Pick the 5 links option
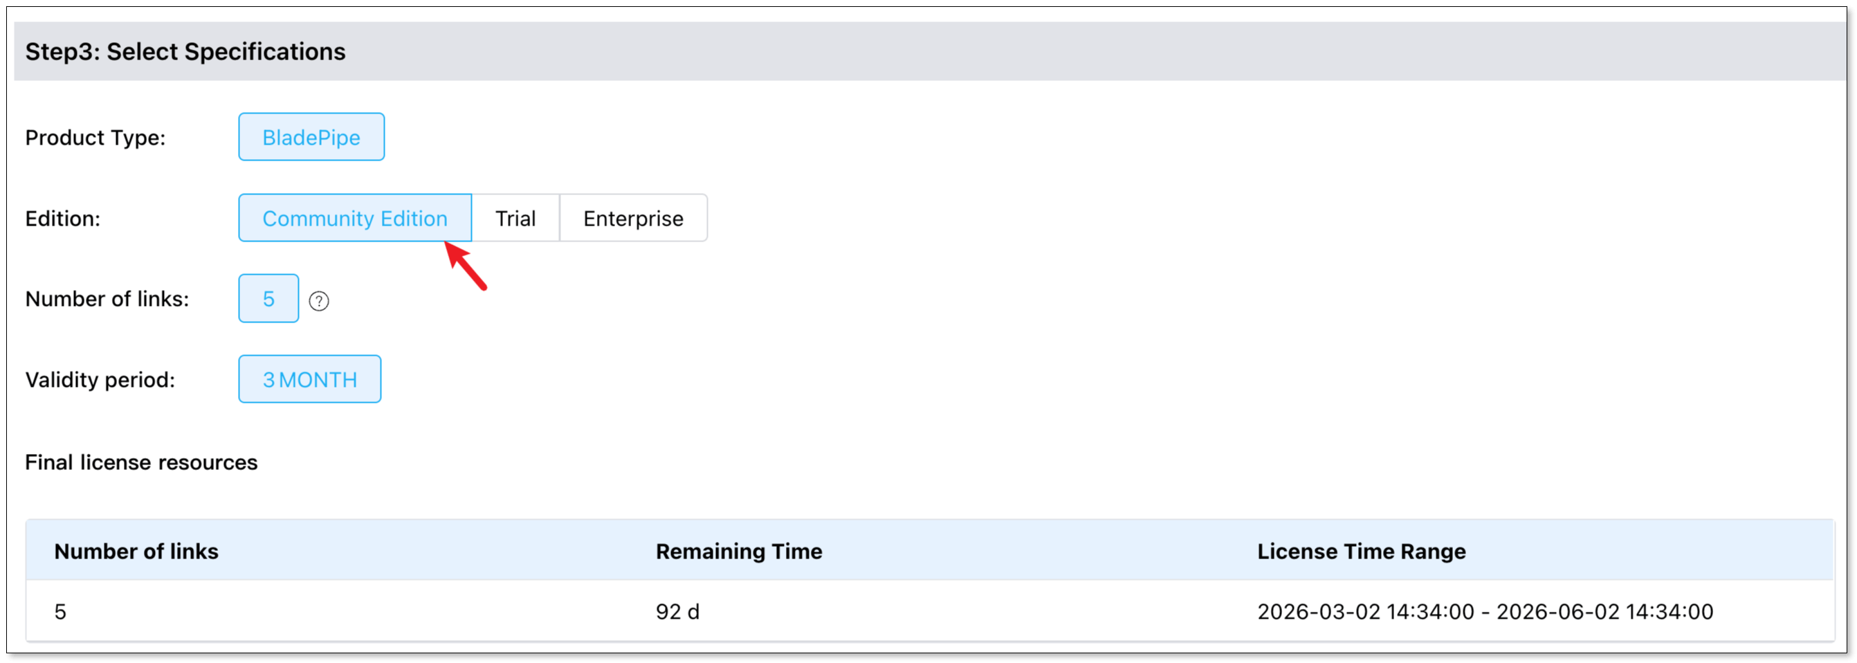The height and width of the screenshot is (663, 1857). click(x=268, y=299)
